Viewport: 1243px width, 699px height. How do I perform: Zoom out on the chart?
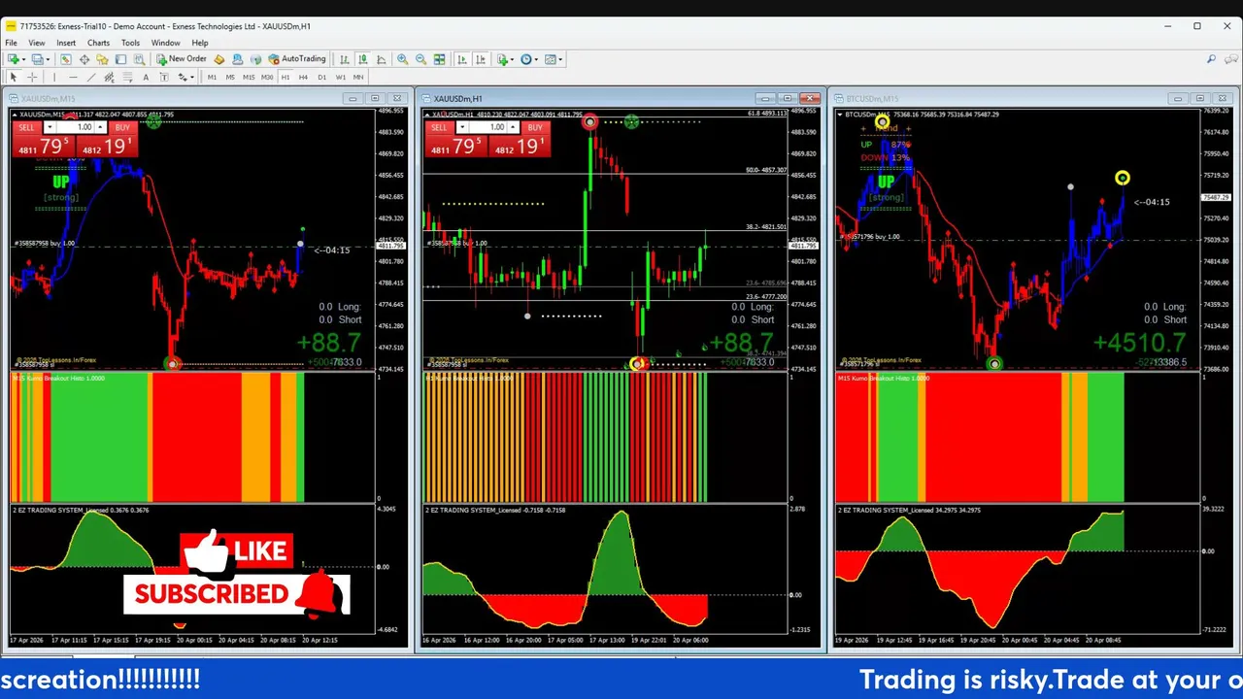tap(420, 59)
